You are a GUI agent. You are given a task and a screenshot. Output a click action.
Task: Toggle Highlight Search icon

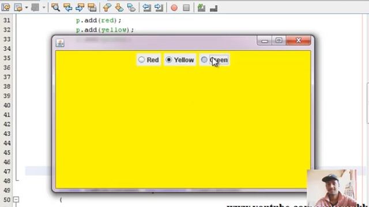pos(92,7)
